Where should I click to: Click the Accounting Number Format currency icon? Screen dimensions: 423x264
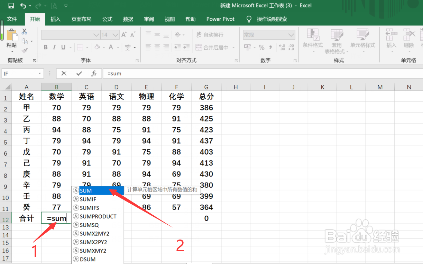click(x=247, y=47)
